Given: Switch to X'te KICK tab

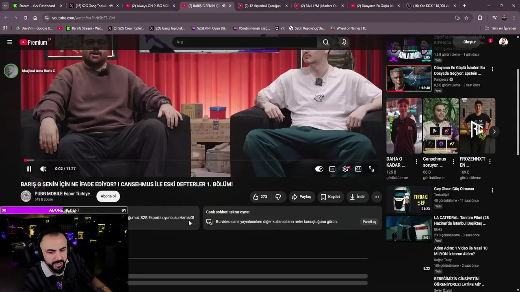Looking at the screenshot, I should [x=431, y=6].
